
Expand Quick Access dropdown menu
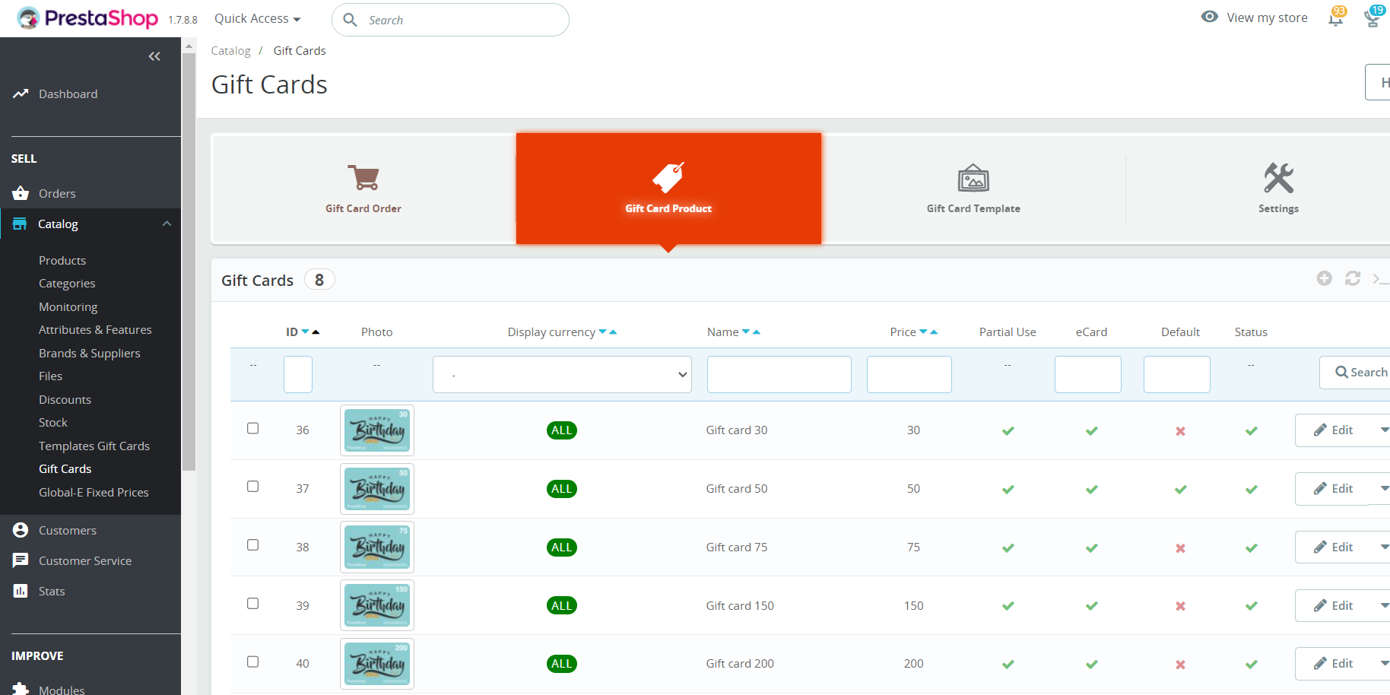pyautogui.click(x=257, y=19)
